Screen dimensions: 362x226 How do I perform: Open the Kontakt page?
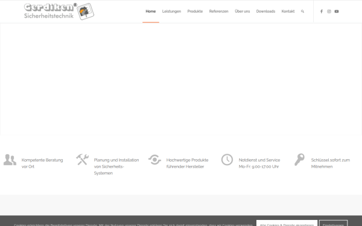[x=288, y=11]
